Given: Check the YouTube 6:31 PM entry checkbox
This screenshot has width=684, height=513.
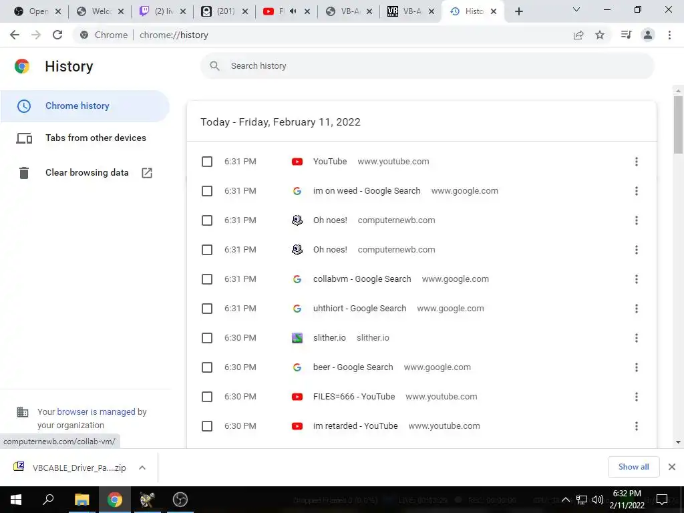Looking at the screenshot, I should tap(207, 162).
